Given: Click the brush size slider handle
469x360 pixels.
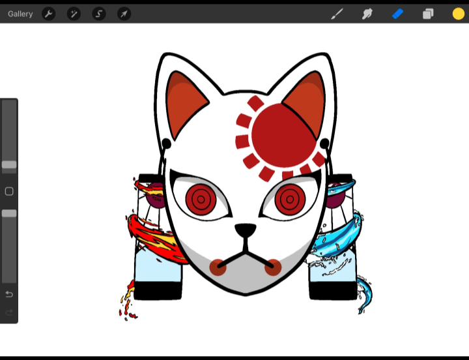Looking at the screenshot, I should click(9, 164).
